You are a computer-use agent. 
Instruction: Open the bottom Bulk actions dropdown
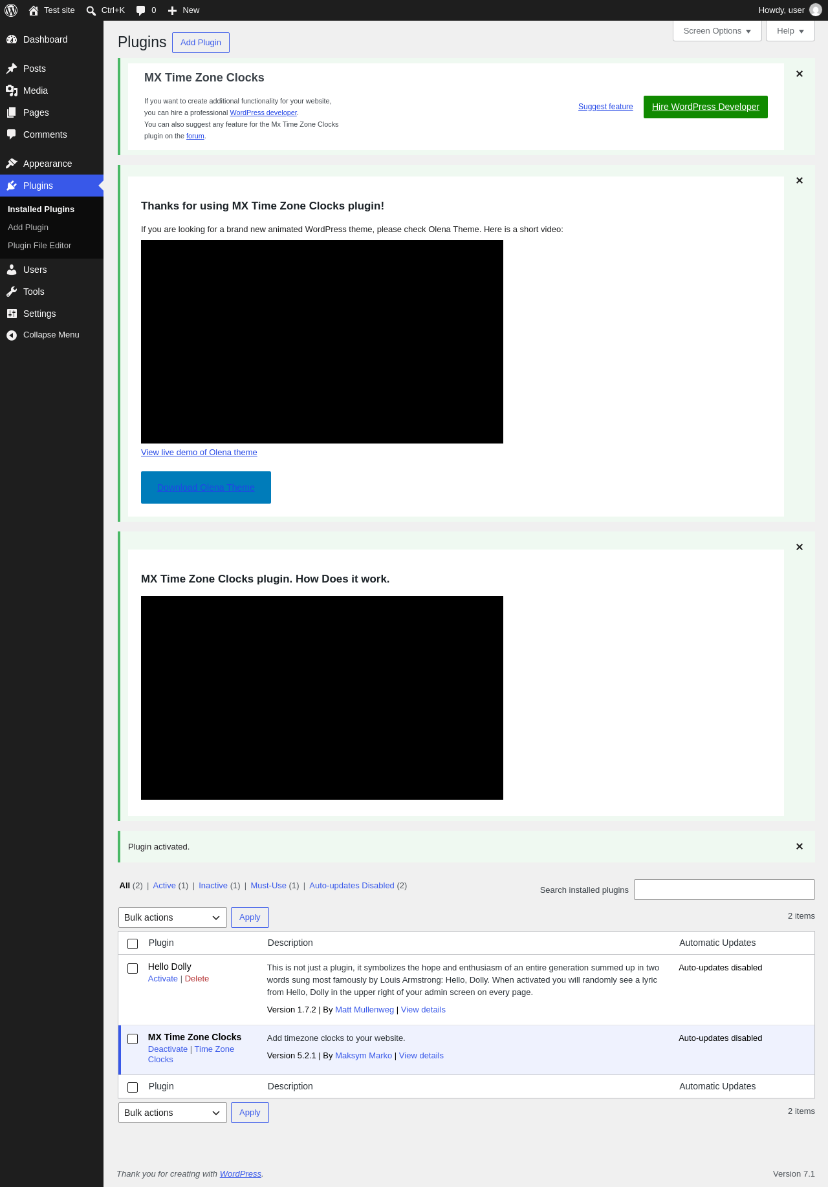click(x=173, y=1113)
